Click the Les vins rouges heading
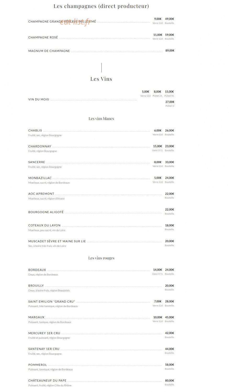Viewport: 229px width, 392px height. coord(101,258)
